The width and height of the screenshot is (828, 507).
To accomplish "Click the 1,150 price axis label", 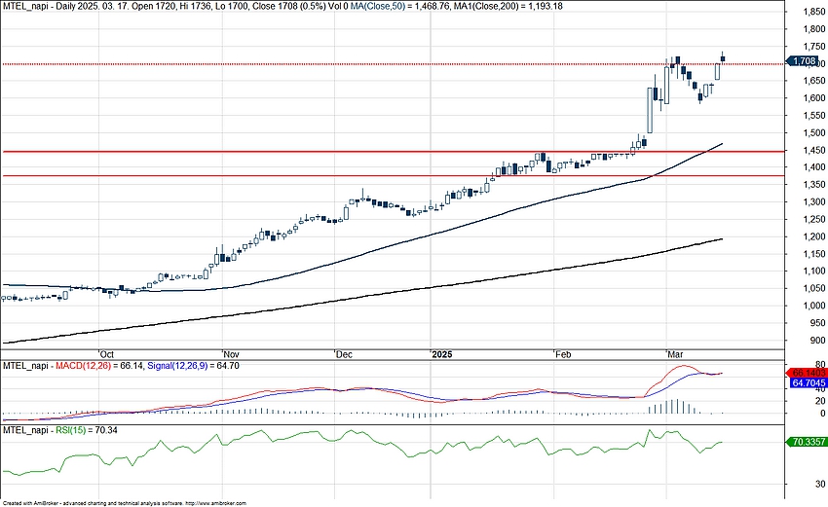I will [812, 254].
